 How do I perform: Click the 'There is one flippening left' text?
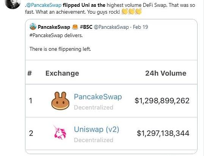tap(60, 49)
